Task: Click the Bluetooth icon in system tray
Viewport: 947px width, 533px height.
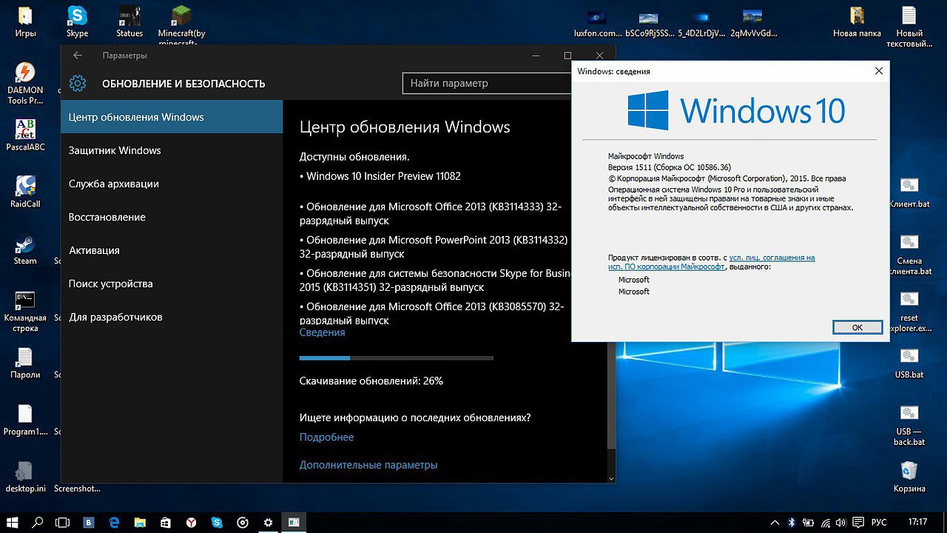Action: pyautogui.click(x=790, y=523)
